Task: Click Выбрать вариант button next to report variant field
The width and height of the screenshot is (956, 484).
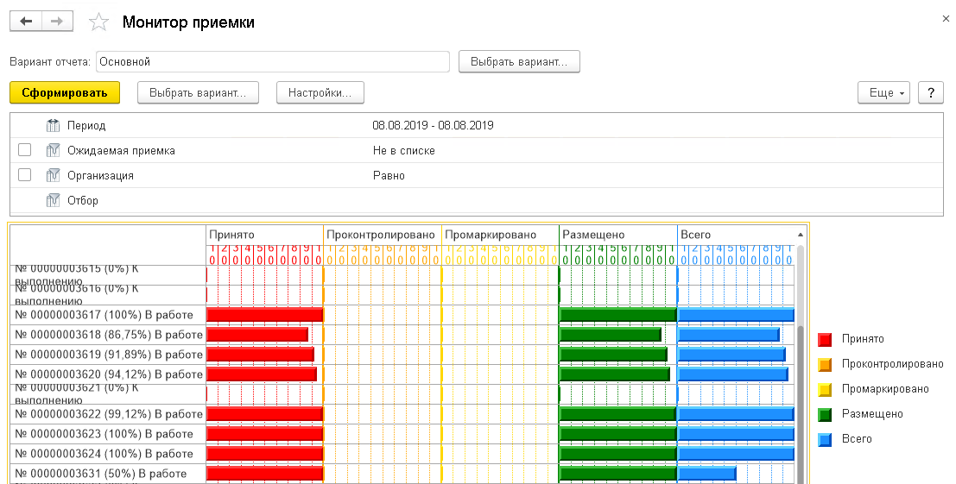Action: (x=519, y=62)
